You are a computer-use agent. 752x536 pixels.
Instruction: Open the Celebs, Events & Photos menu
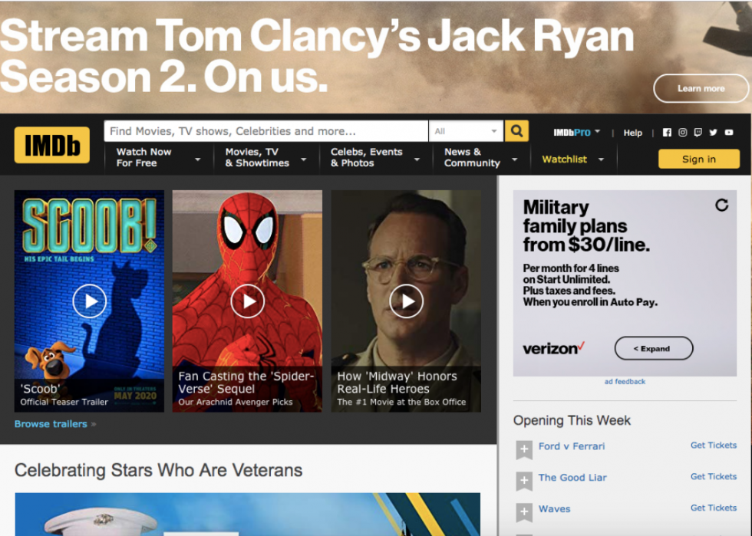coord(375,158)
